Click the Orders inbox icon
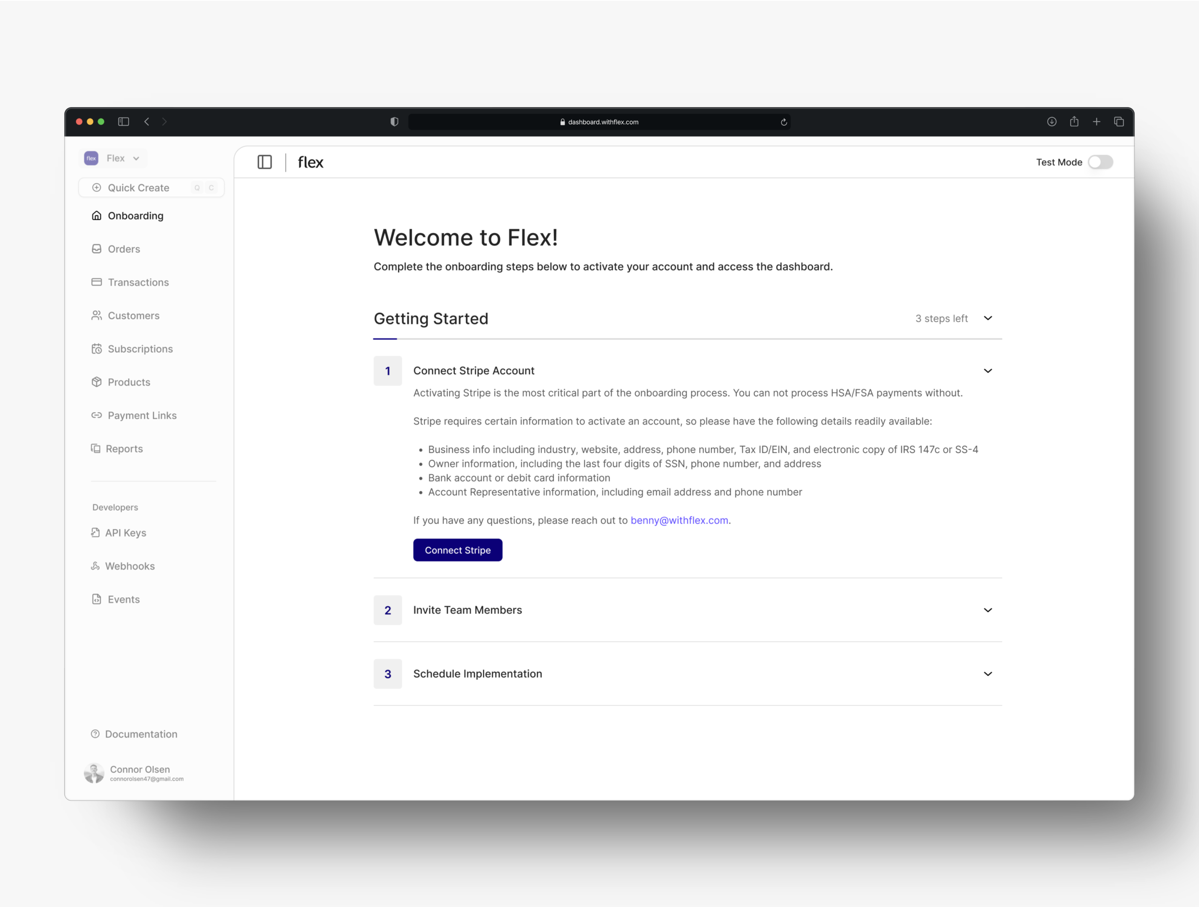This screenshot has height=907, width=1199. click(97, 249)
